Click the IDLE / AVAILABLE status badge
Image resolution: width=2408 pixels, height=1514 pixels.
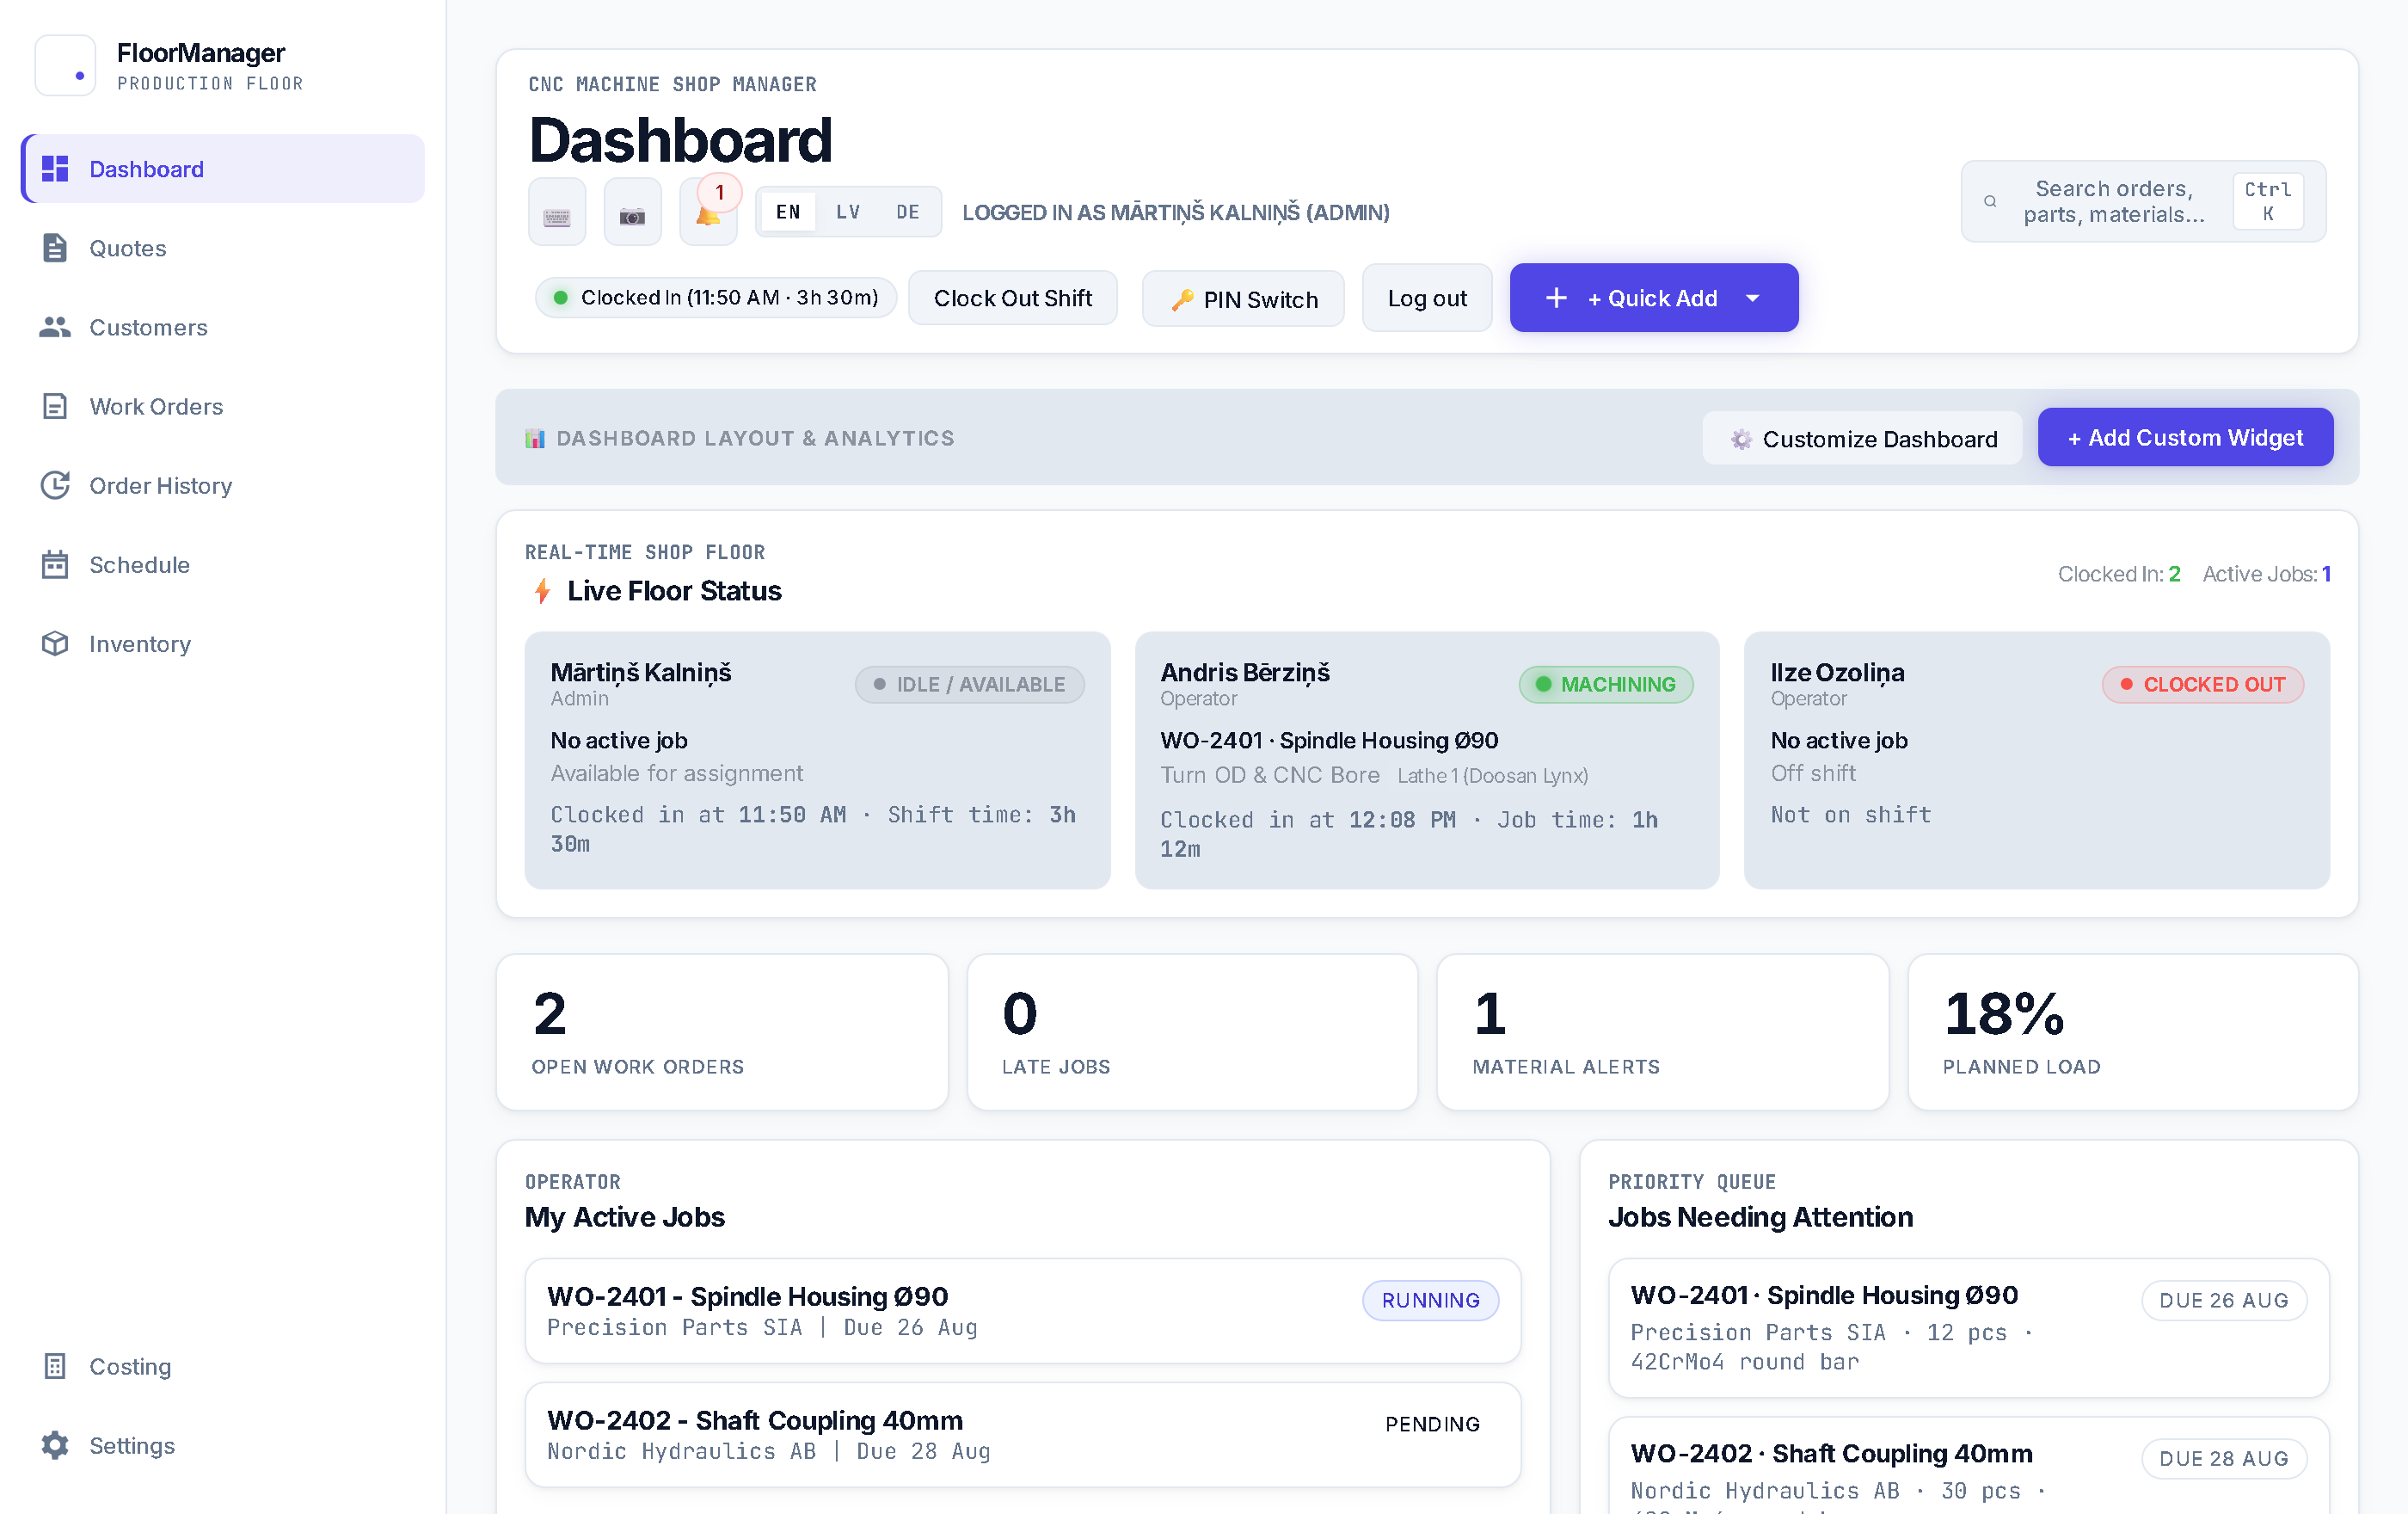(x=969, y=684)
